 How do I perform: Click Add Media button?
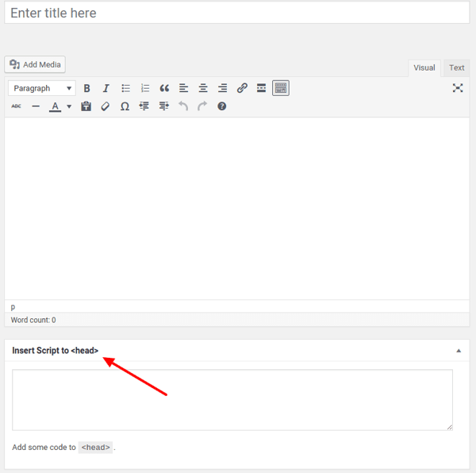[x=35, y=64]
